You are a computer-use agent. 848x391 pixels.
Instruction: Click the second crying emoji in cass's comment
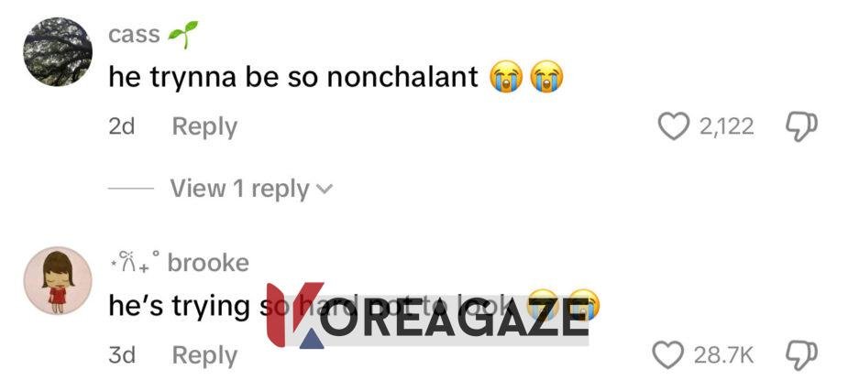[546, 77]
